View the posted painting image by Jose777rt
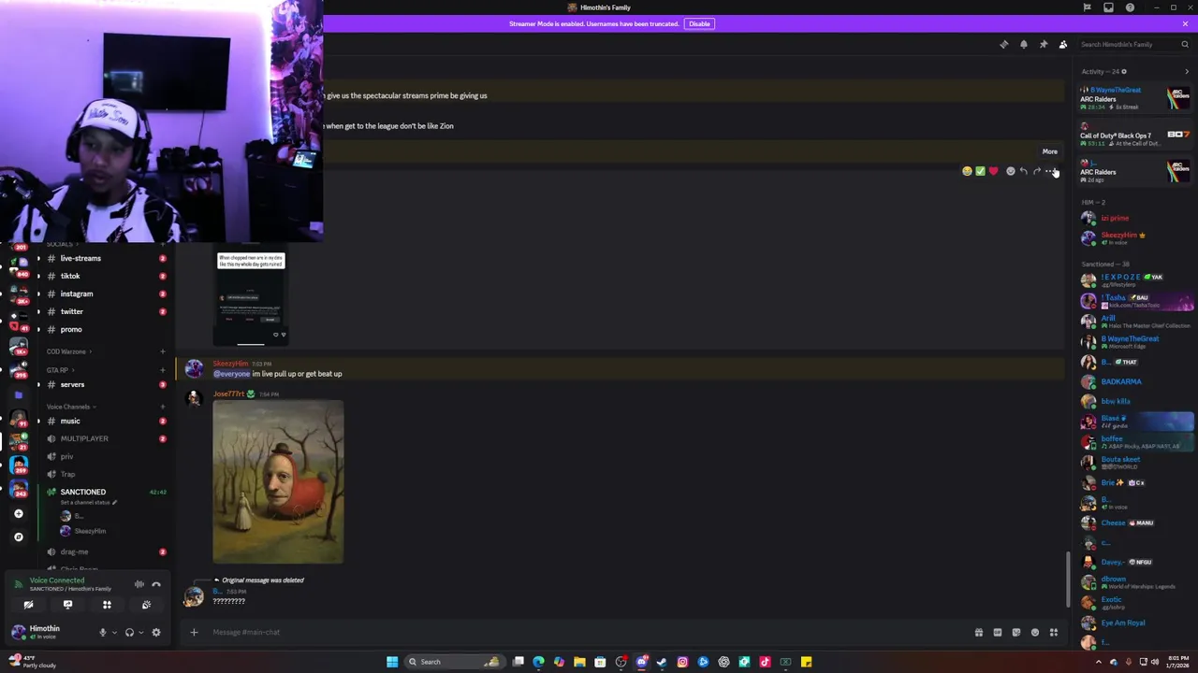Image resolution: width=1198 pixels, height=673 pixels. [278, 482]
